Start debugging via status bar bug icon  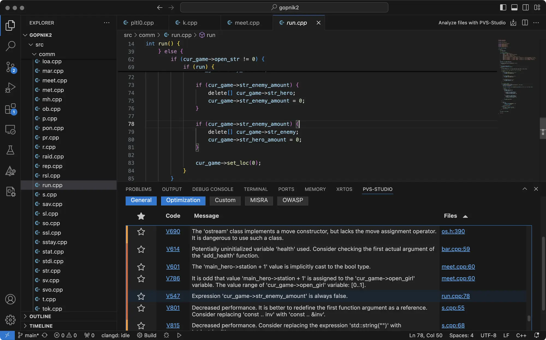(166, 335)
